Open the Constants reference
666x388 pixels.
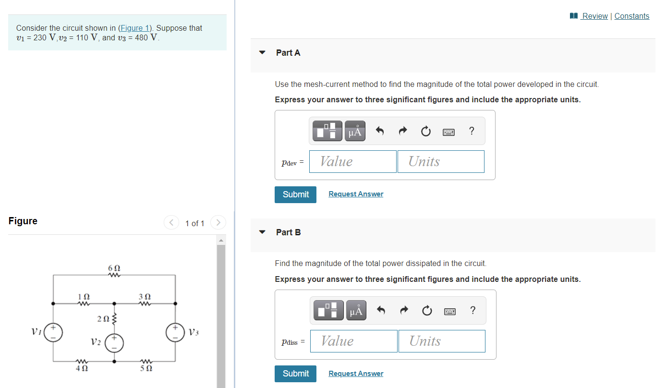click(x=631, y=16)
